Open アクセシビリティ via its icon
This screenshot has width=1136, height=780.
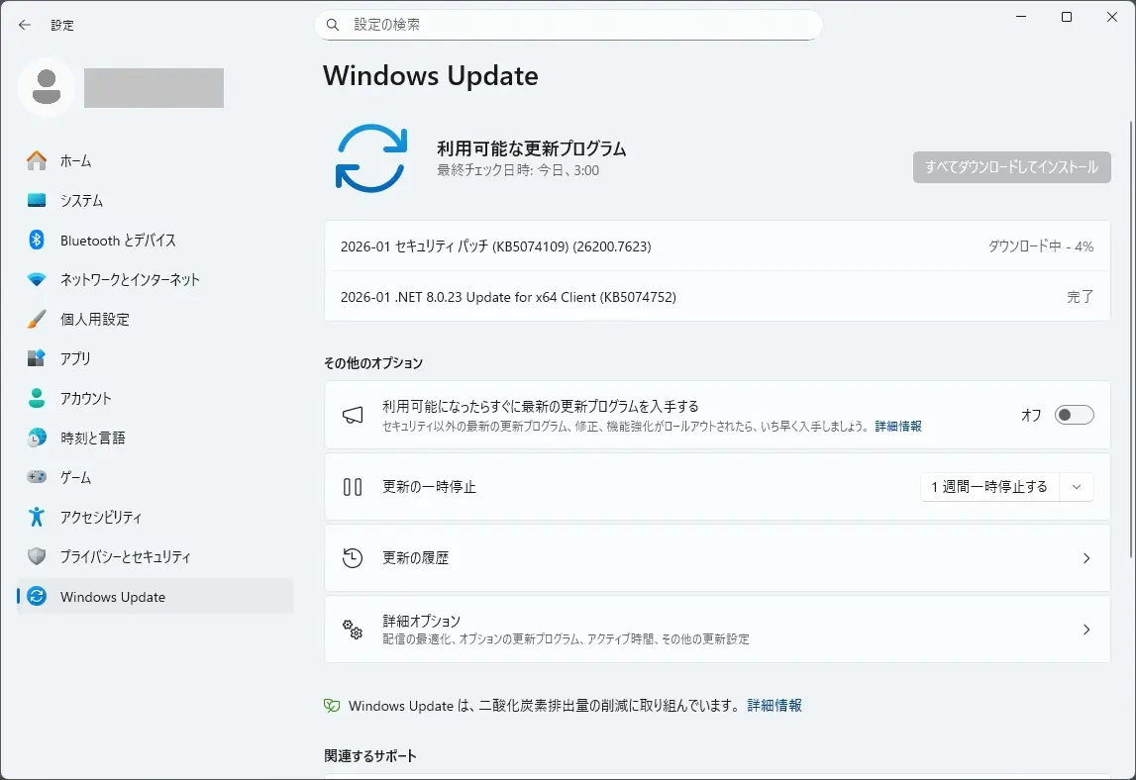(x=37, y=517)
